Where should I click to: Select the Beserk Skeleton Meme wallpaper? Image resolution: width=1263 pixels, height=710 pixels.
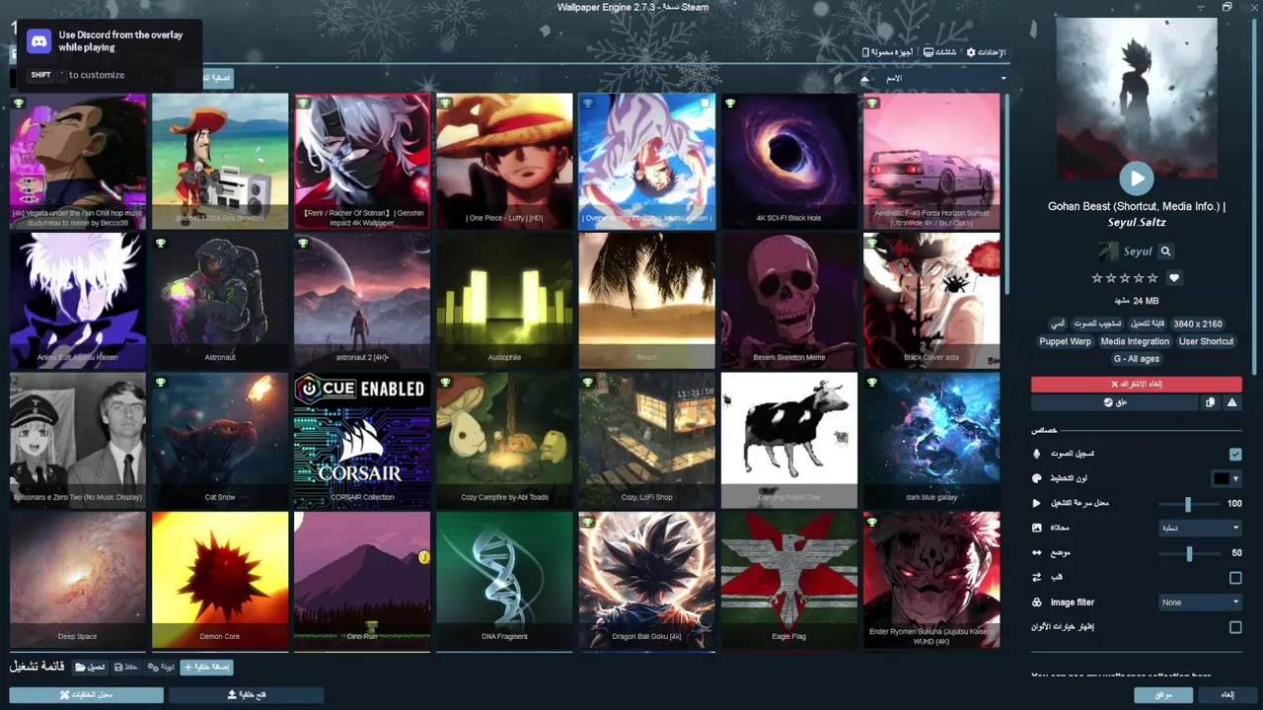click(788, 301)
